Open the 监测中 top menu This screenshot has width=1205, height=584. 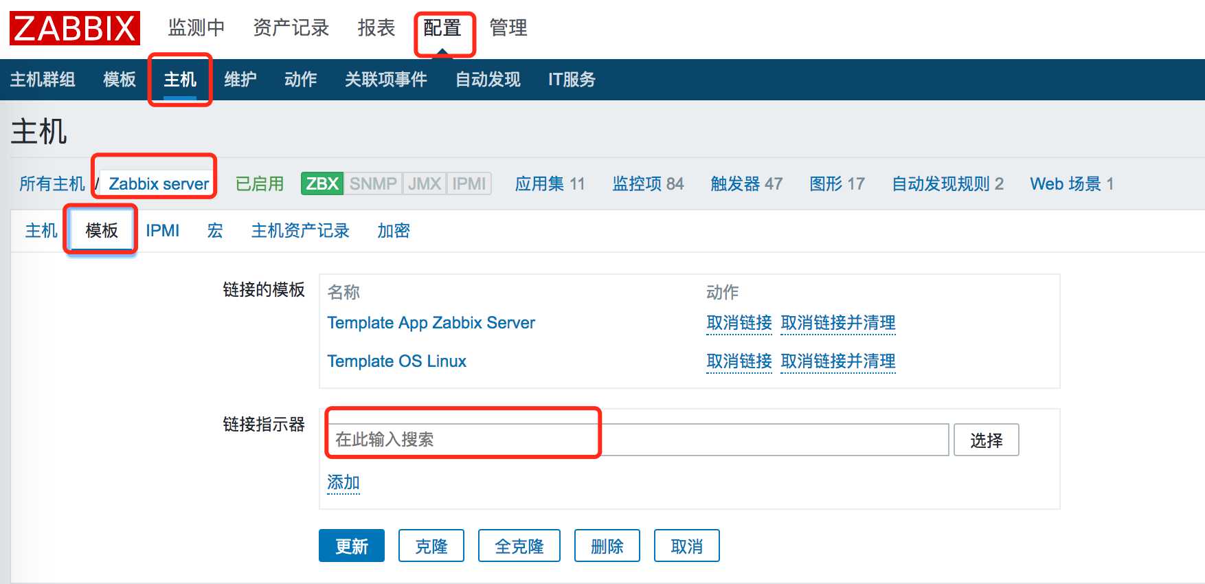pos(196,27)
